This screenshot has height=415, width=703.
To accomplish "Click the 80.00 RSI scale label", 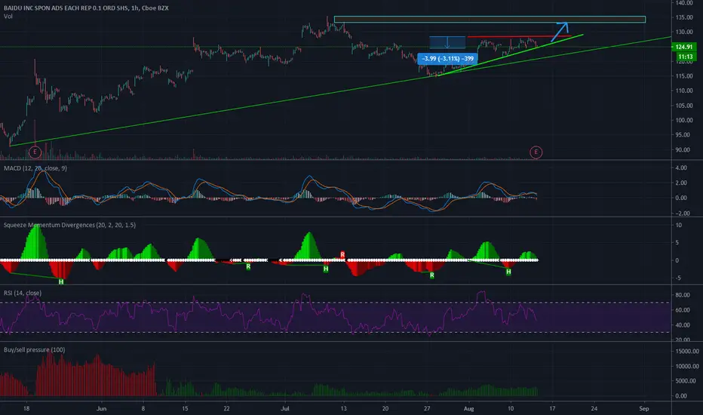I will click(683, 295).
